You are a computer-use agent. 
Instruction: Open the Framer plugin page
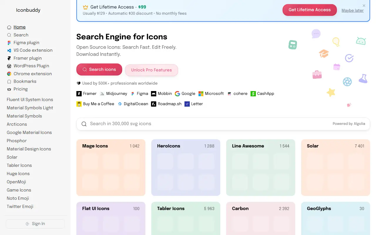(x=28, y=58)
